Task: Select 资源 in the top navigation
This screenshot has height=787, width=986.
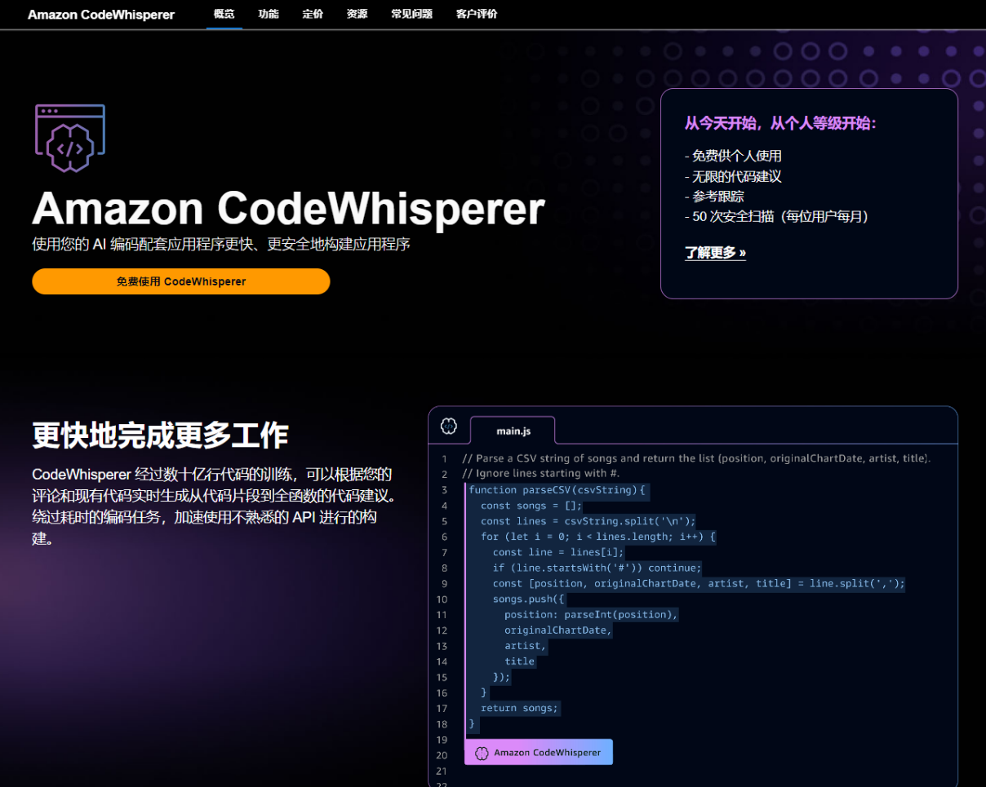Action: click(x=356, y=14)
